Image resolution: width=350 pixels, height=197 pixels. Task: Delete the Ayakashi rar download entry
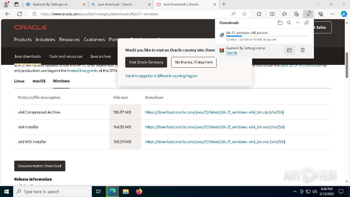point(303,50)
